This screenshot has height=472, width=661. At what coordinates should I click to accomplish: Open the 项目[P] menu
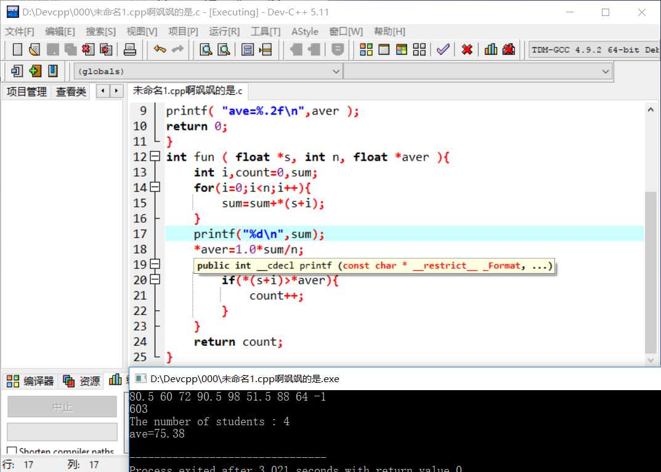point(183,31)
